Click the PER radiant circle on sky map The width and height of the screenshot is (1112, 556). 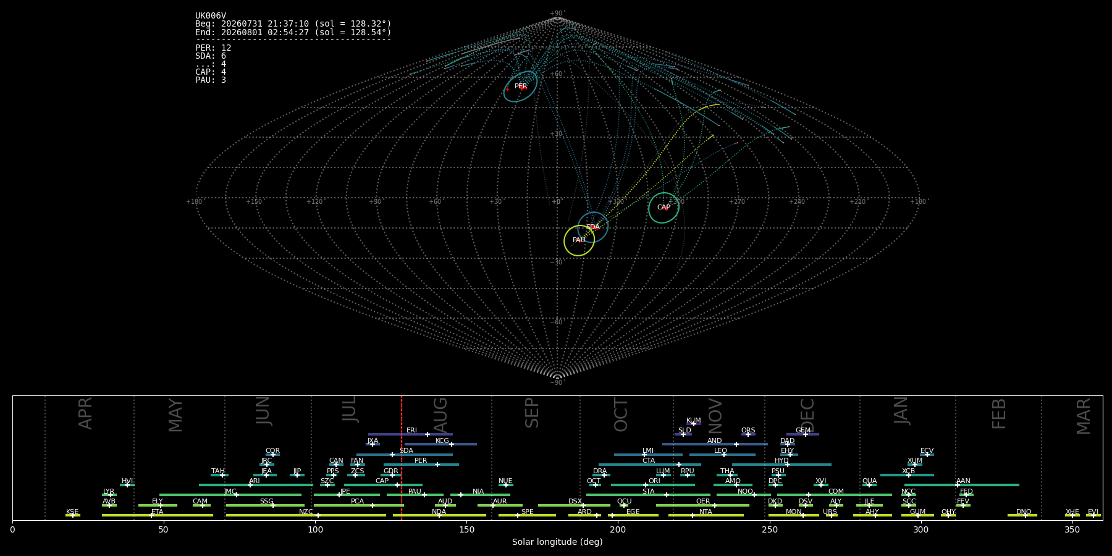pyautogui.click(x=520, y=86)
